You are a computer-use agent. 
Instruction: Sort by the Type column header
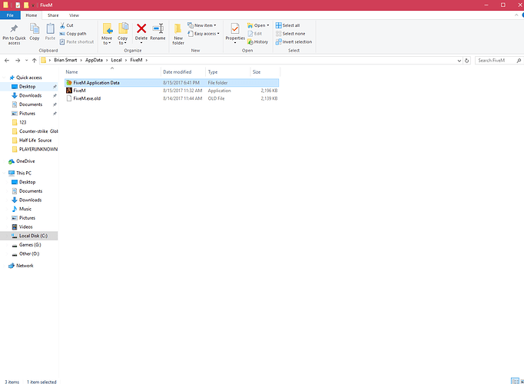coord(228,71)
